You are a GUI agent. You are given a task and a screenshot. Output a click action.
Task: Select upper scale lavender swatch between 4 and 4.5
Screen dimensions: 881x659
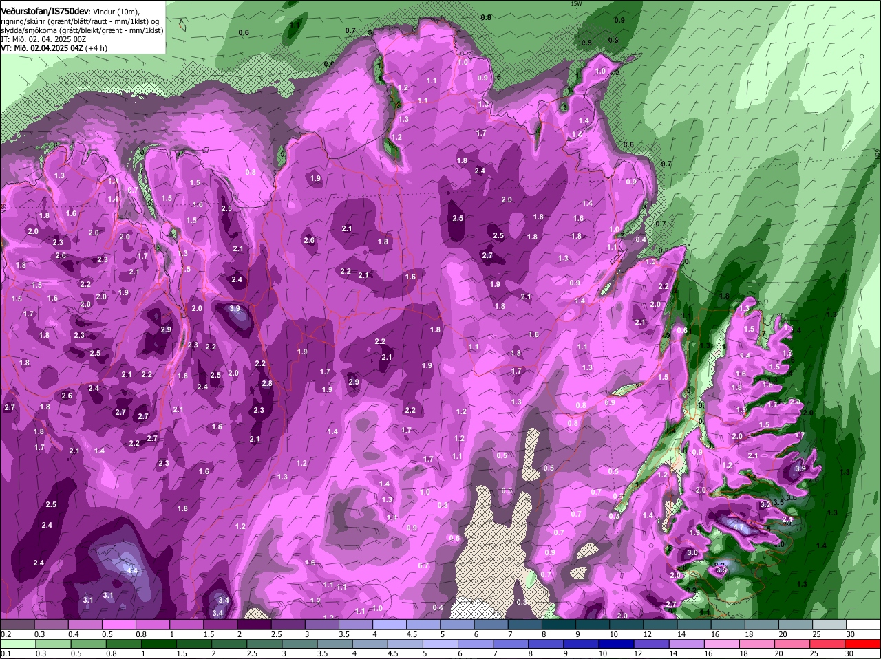coord(389,625)
